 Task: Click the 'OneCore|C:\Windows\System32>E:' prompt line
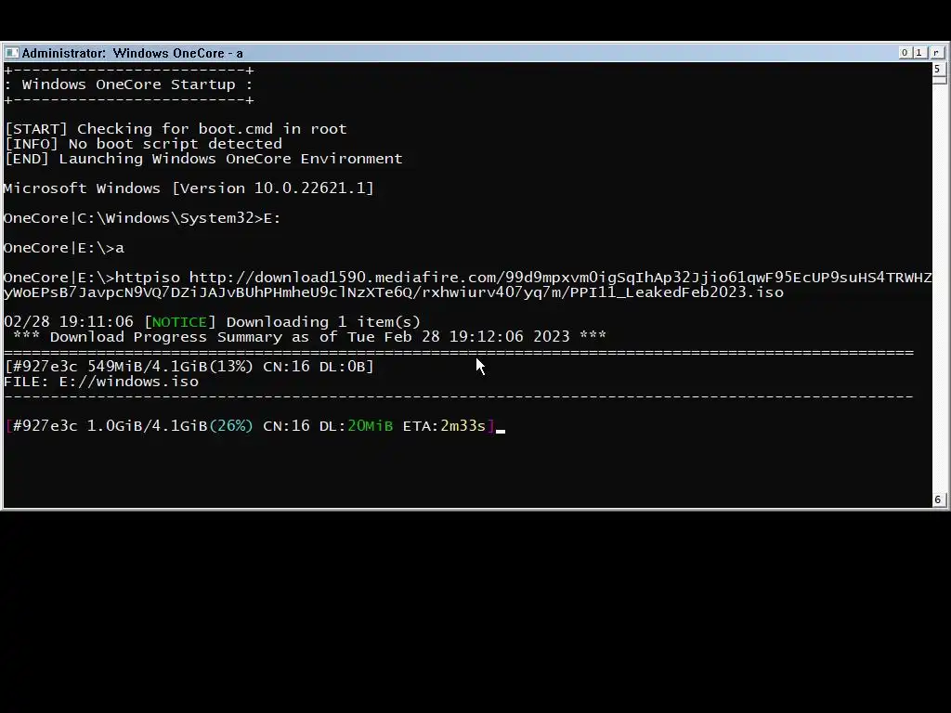(142, 217)
